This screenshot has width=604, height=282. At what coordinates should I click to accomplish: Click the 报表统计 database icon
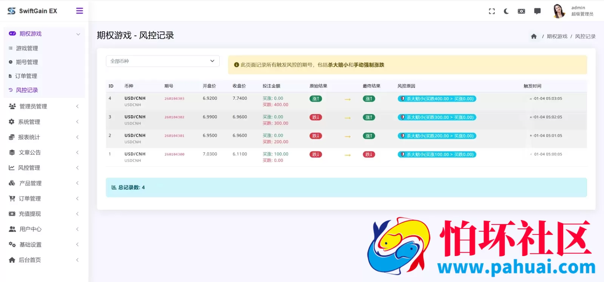[x=12, y=137]
